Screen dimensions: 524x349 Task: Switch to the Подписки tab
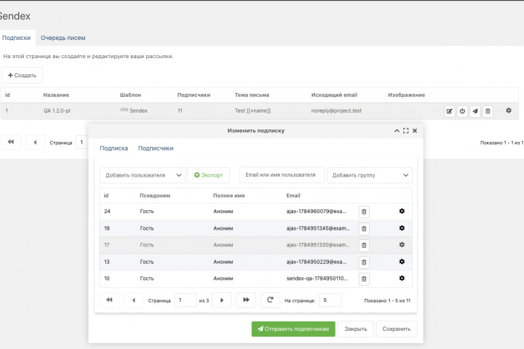tap(16, 38)
